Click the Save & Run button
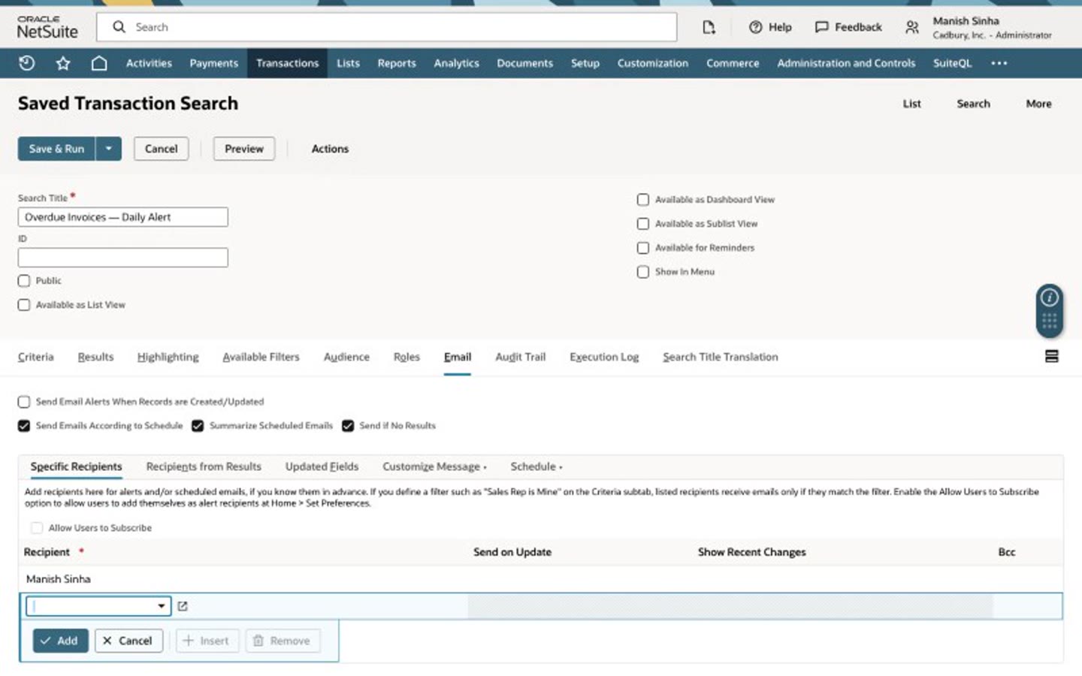Screen dimensions: 1082x676 [56, 149]
